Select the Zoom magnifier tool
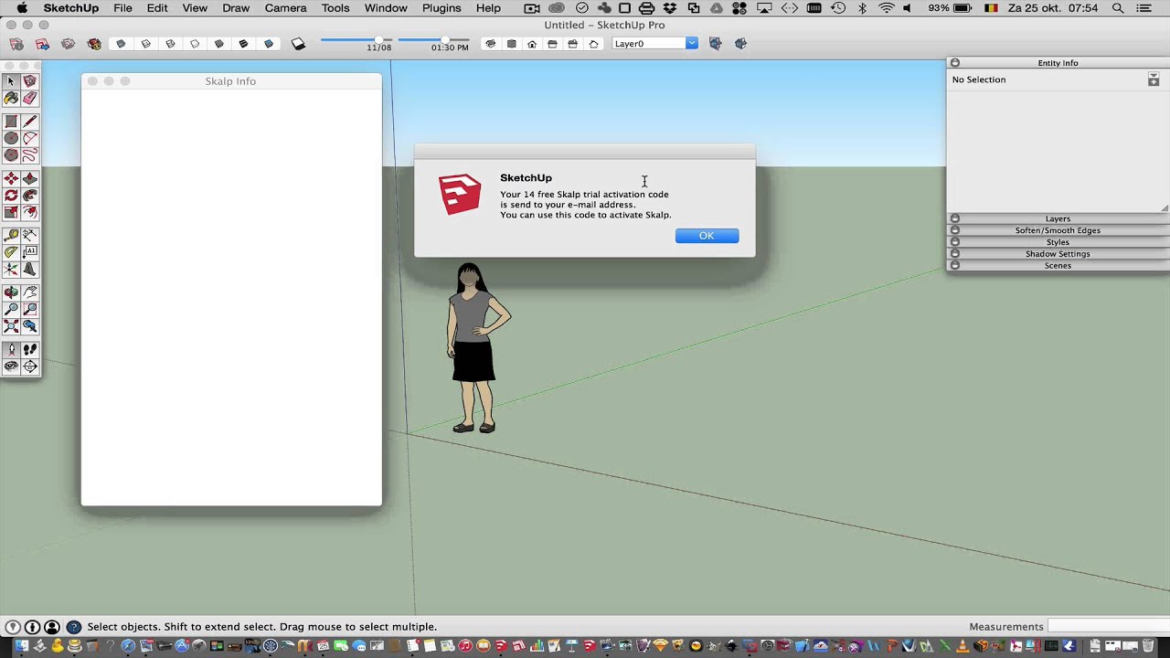 coord(11,309)
